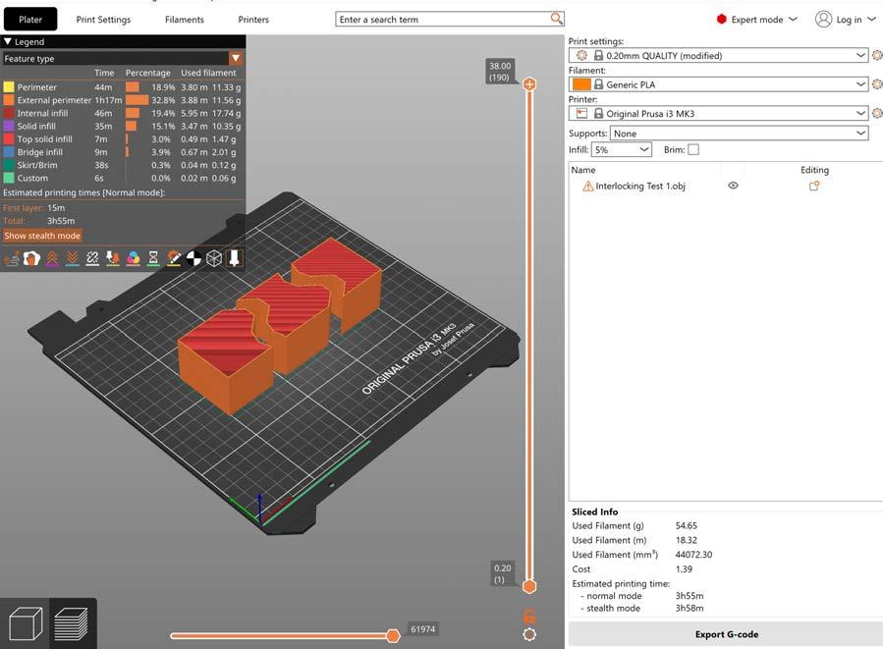
Task: Click the Export G-code button
Action: [726, 634]
